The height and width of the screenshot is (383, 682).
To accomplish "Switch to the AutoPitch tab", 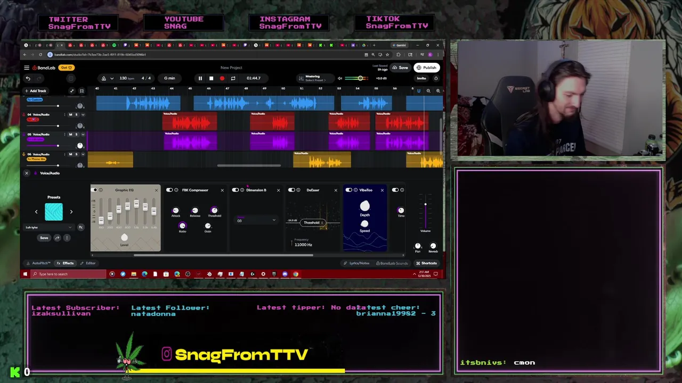I will (38, 263).
